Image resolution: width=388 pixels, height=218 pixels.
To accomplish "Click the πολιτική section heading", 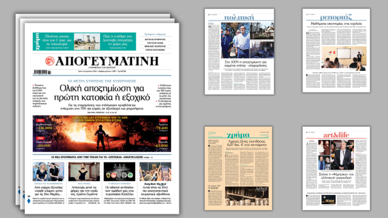I will (x=239, y=18).
